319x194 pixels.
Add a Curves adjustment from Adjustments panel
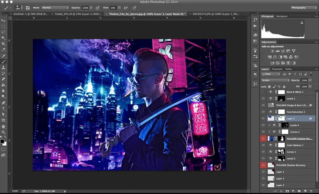(x=283, y=51)
